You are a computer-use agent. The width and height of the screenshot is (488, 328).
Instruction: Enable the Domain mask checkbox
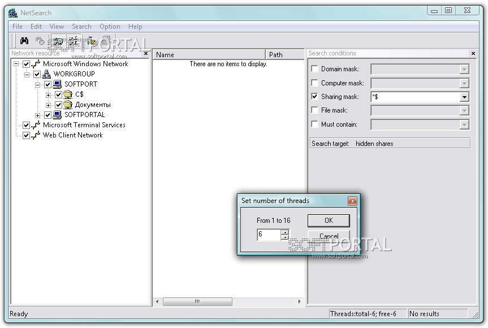[314, 69]
